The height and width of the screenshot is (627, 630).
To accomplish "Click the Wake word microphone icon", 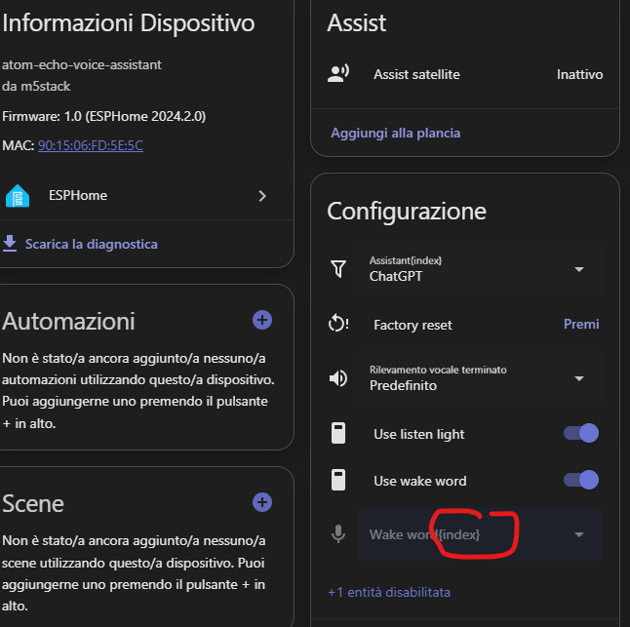I will [338, 534].
